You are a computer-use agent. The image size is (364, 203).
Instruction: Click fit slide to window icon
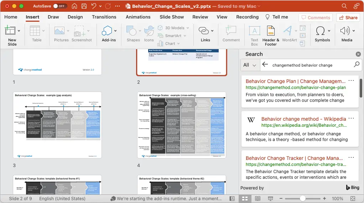(353, 199)
